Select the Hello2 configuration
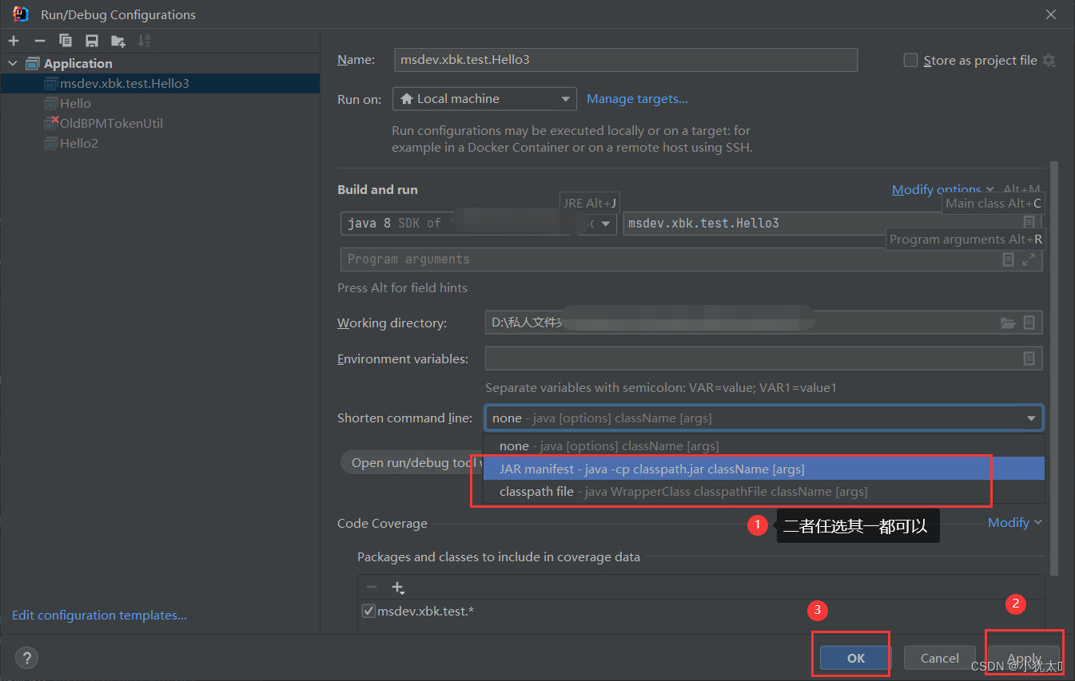Viewport: 1075px width, 681px height. pos(160,143)
